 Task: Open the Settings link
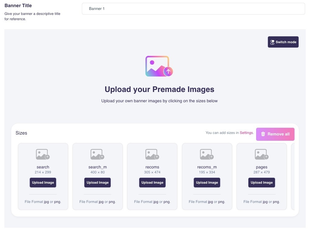[x=247, y=133]
